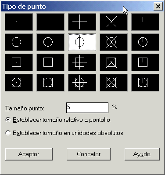This screenshot has height=175, width=165.
Task: Pick the circle with X point style
Action: pos(114,42)
